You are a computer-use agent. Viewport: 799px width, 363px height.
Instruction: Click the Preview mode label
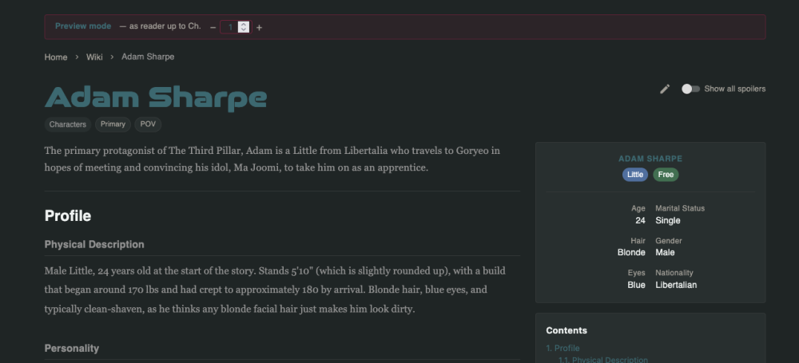(x=83, y=26)
